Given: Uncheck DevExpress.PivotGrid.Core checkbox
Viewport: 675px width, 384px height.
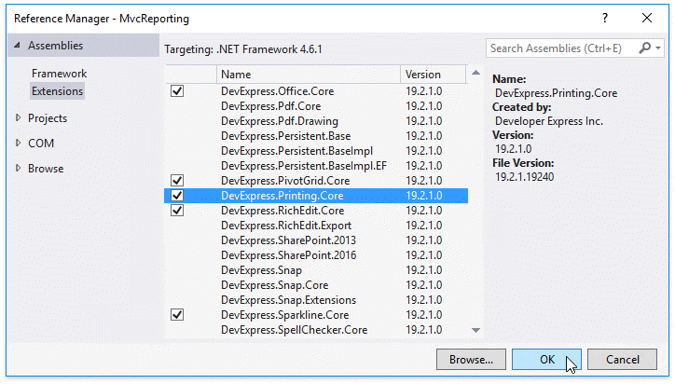Looking at the screenshot, I should (177, 181).
